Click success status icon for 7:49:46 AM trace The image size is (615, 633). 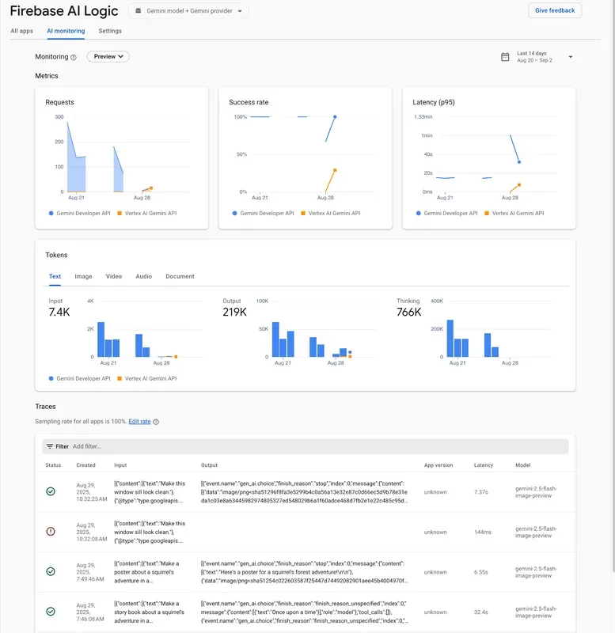pyautogui.click(x=51, y=571)
